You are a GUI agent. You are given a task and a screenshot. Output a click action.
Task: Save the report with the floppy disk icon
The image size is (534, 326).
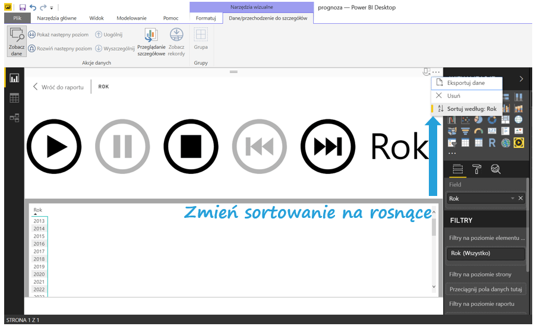[x=23, y=7]
